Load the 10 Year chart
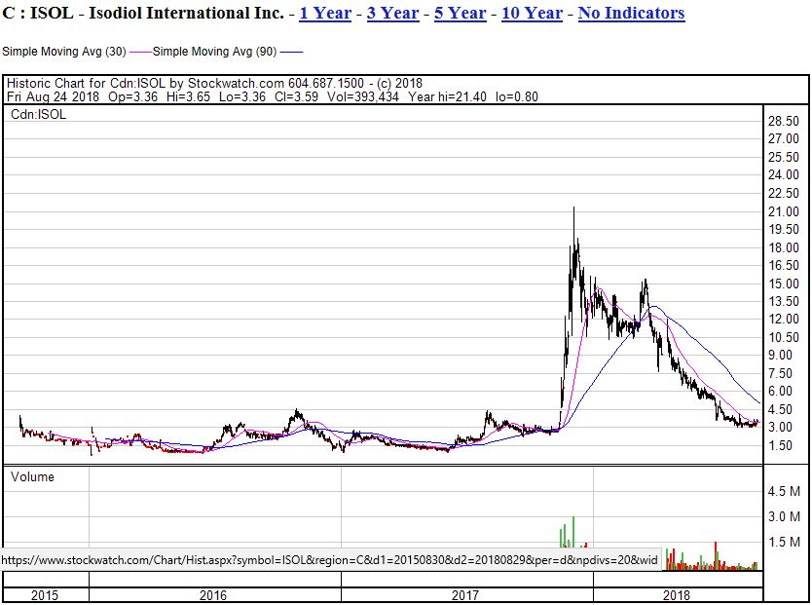The width and height of the screenshot is (812, 605). pyautogui.click(x=532, y=13)
